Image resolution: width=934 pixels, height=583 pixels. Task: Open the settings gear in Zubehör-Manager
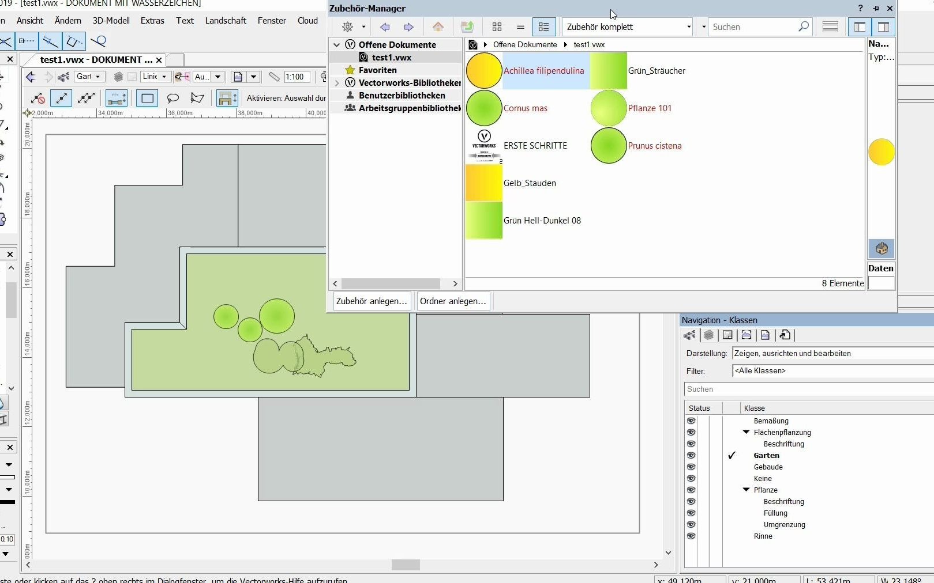click(x=348, y=26)
